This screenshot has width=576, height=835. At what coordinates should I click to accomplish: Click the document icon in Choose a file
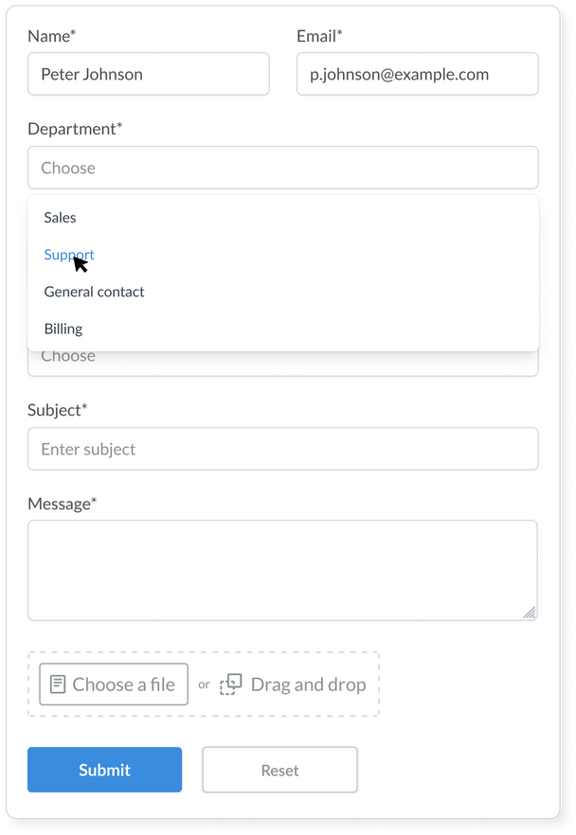pos(58,684)
